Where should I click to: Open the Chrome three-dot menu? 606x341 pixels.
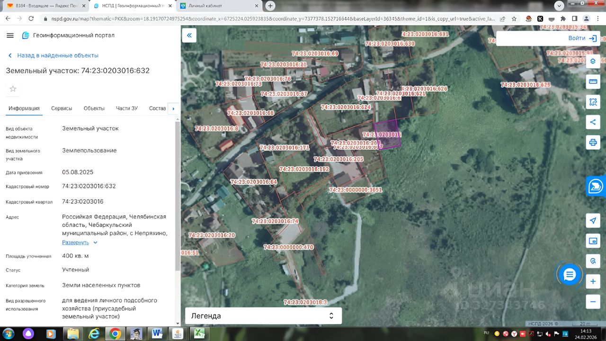(x=598, y=18)
